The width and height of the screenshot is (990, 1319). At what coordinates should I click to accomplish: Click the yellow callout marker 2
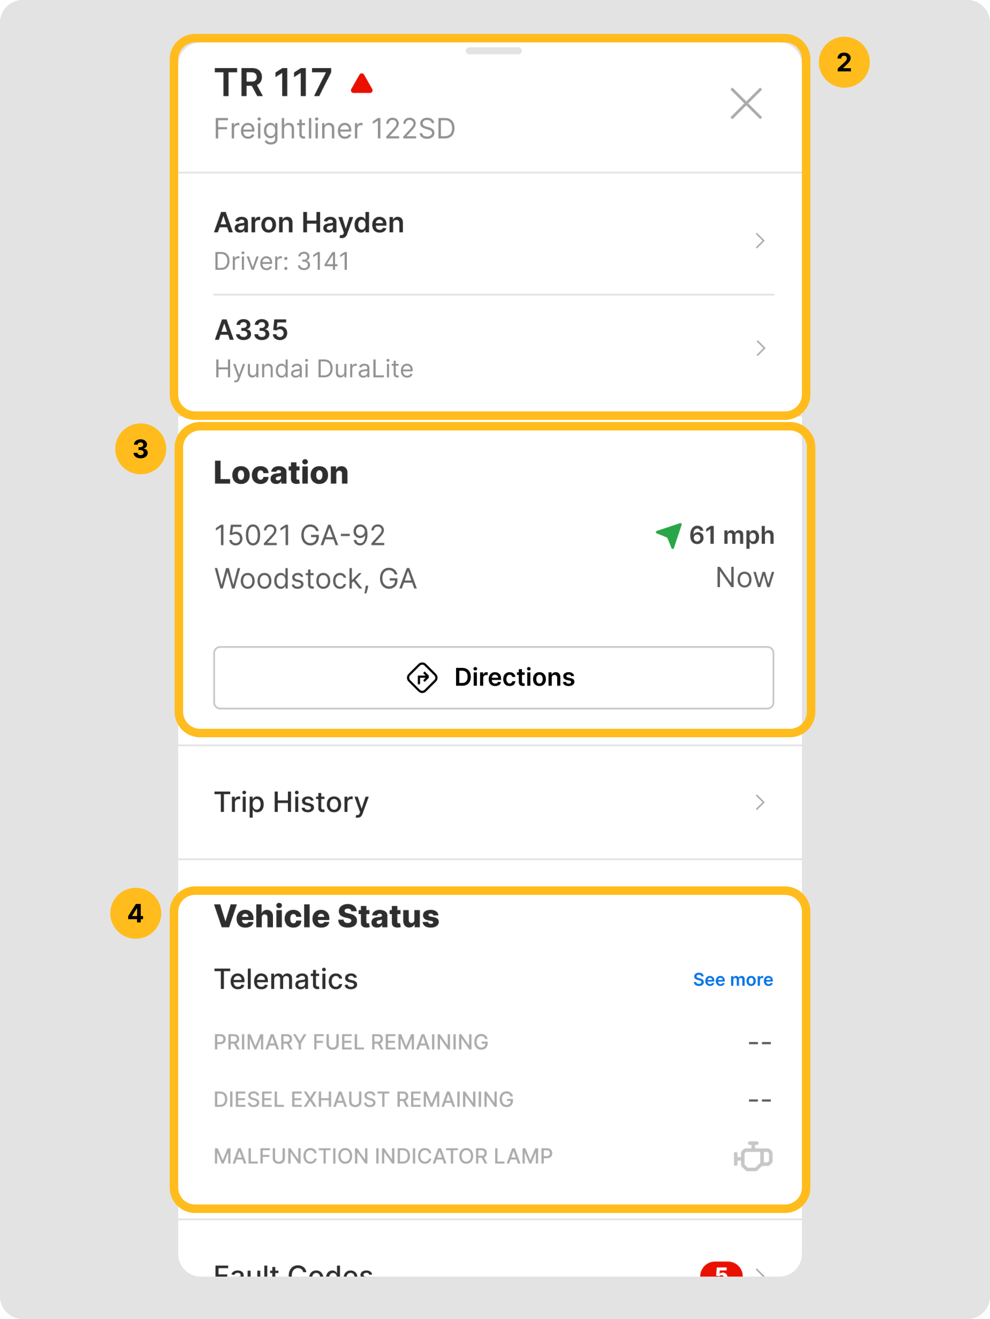pos(843,63)
